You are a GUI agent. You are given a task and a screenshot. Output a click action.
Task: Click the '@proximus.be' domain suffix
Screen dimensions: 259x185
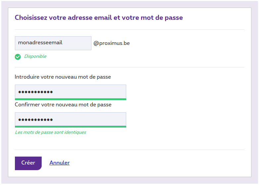pyautogui.click(x=112, y=43)
